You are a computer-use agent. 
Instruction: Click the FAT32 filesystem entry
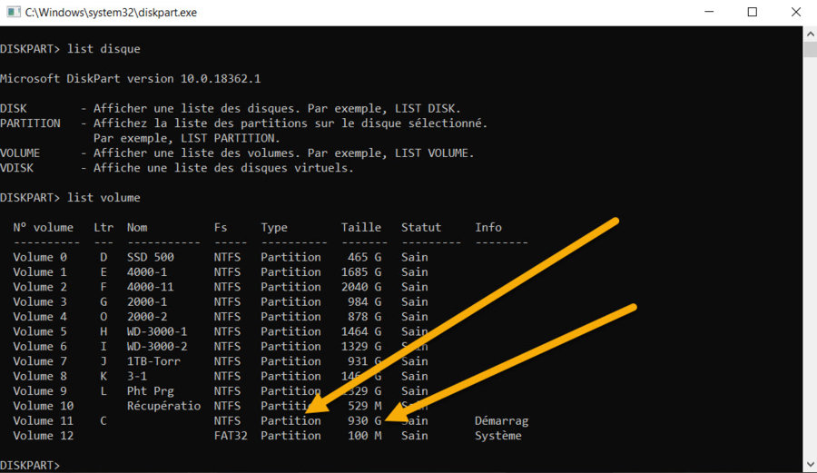click(x=231, y=436)
